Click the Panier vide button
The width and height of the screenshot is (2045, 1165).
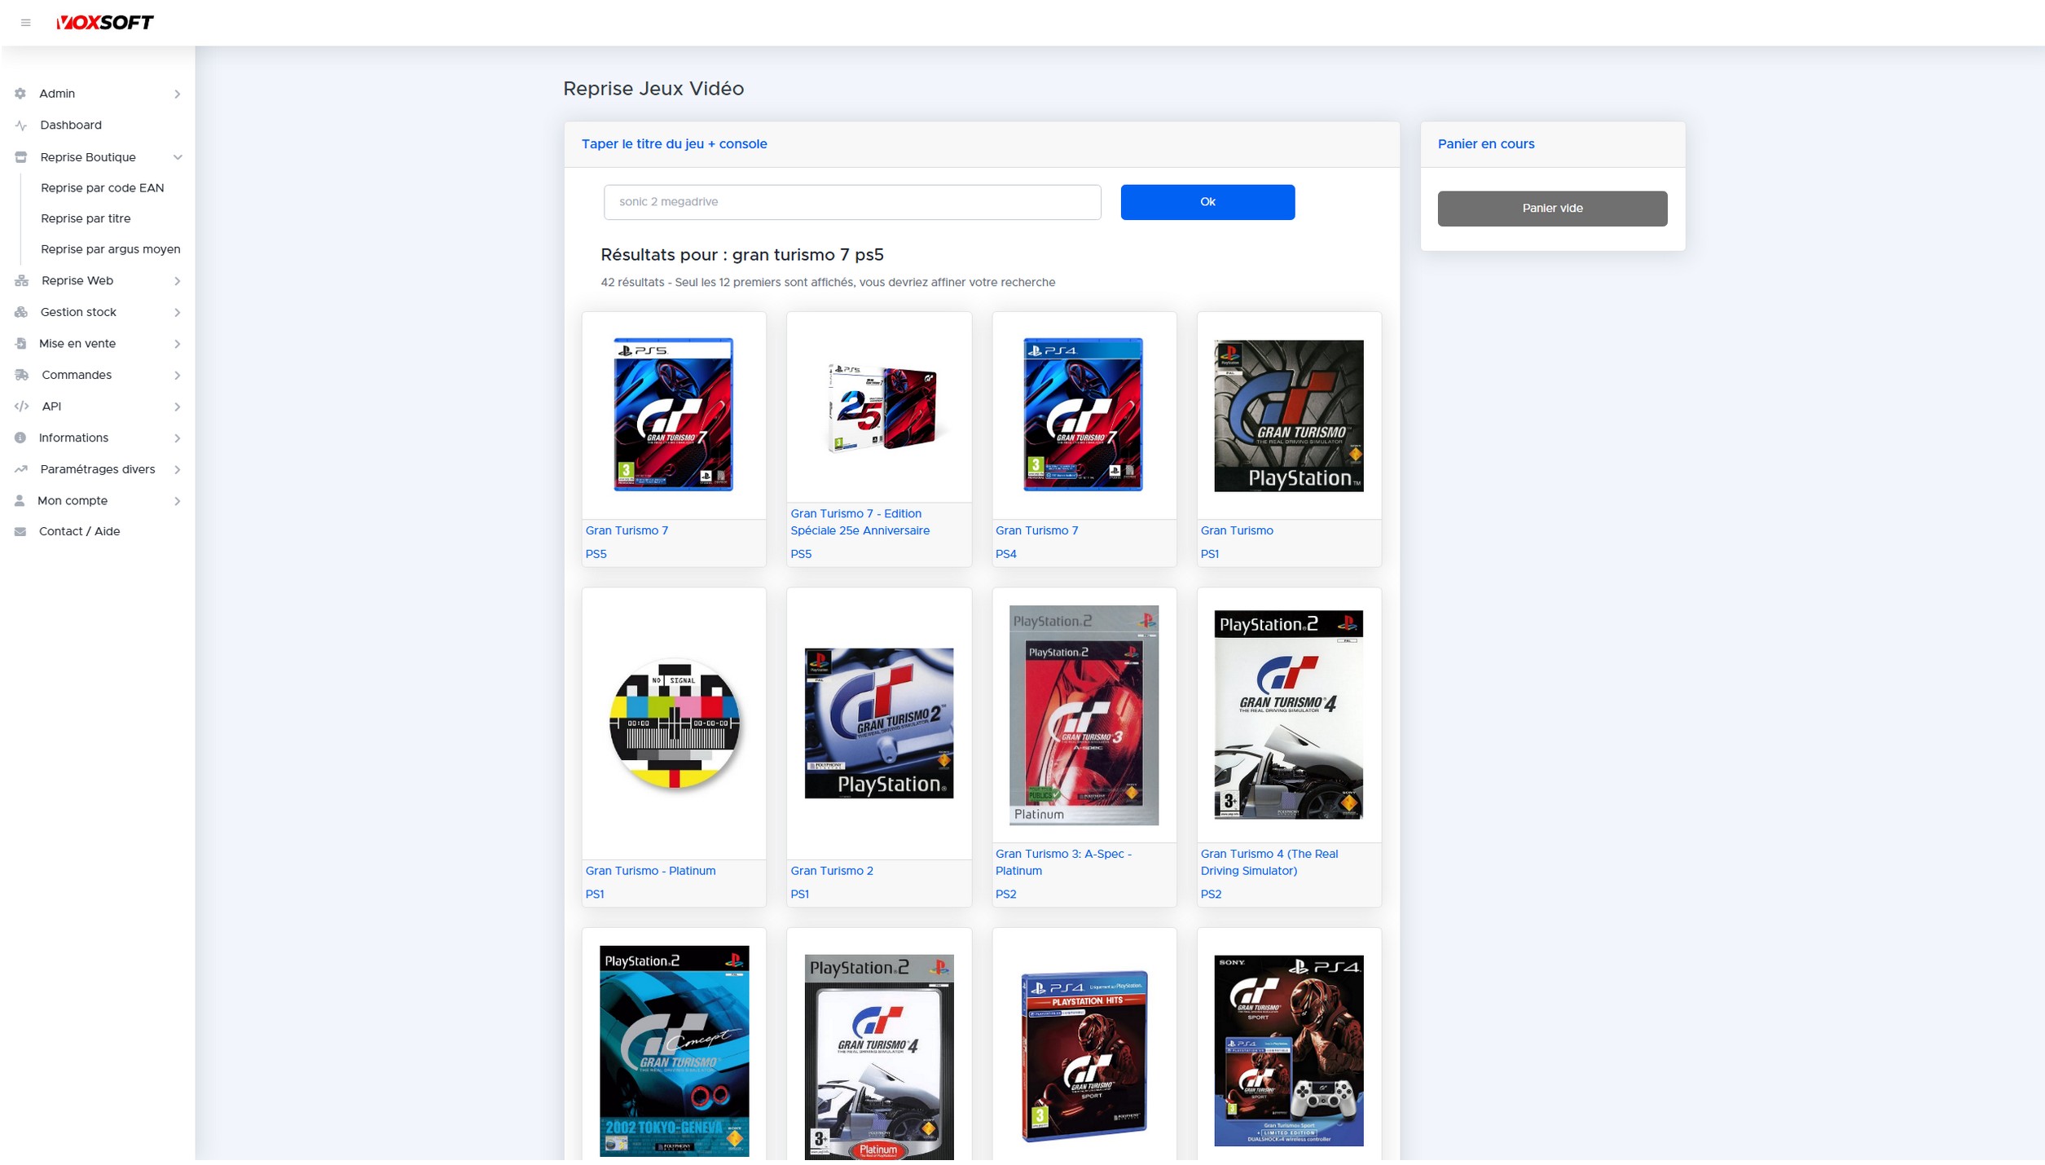pos(1551,209)
